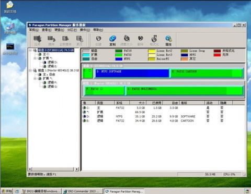Select the E: FAT32 CARTOON partition bar
251x194 pixels.
click(207, 73)
